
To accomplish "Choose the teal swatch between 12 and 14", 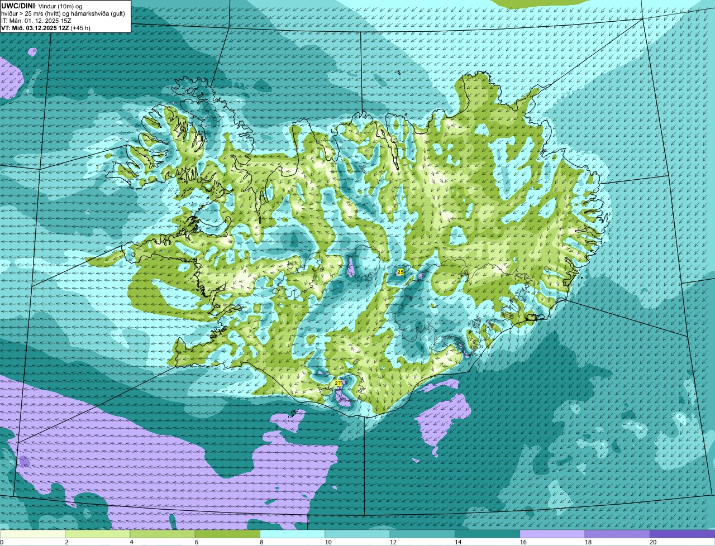I will (422, 534).
